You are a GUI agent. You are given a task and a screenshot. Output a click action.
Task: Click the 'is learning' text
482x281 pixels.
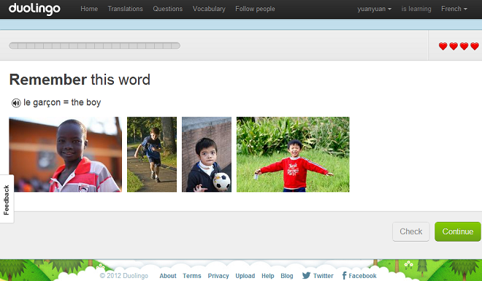tap(416, 9)
